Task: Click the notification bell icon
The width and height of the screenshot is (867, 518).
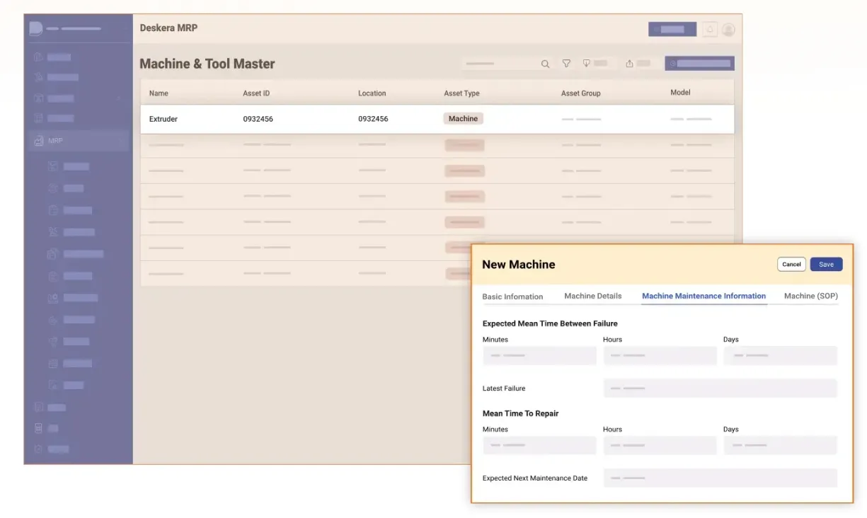Action: tap(709, 30)
